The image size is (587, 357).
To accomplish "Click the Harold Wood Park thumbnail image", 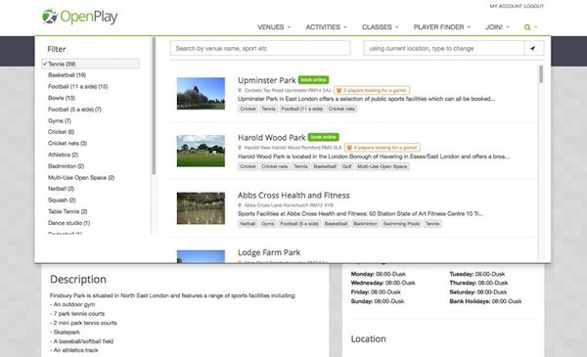I will pos(201,151).
